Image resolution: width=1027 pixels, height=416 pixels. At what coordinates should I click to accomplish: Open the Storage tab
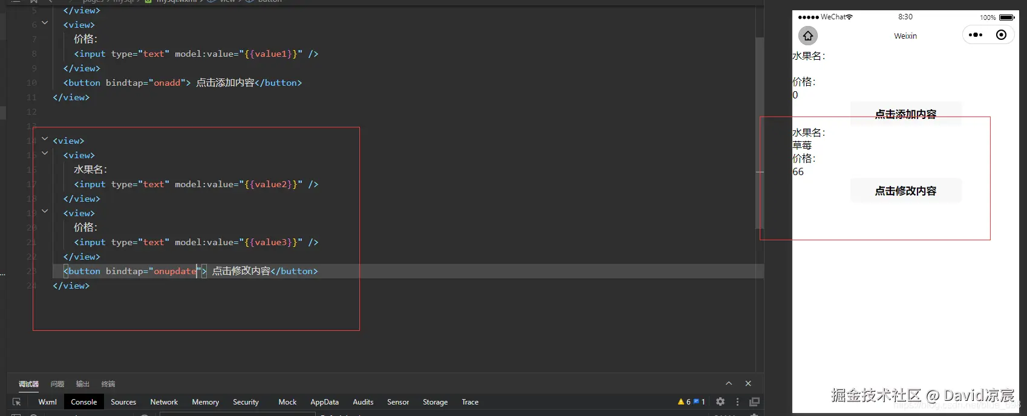(435, 402)
